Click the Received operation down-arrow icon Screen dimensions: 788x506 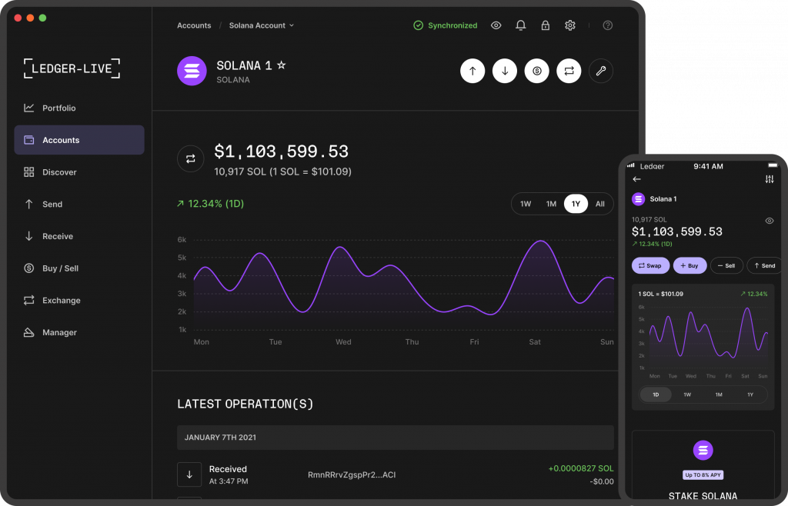189,475
